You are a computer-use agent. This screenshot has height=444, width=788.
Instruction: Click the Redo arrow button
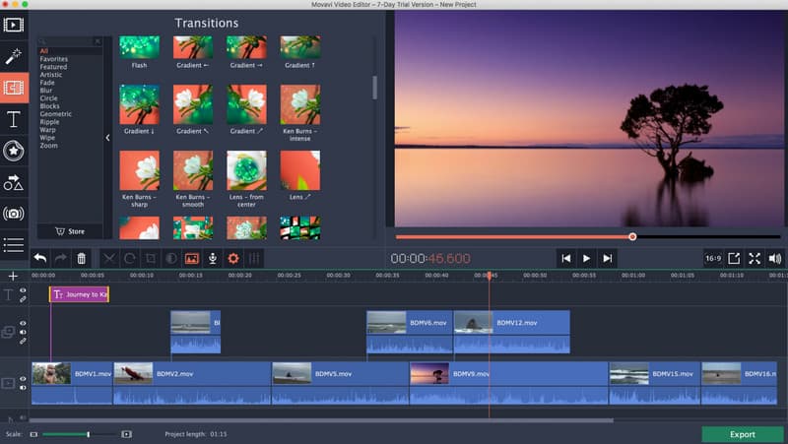pyautogui.click(x=61, y=258)
